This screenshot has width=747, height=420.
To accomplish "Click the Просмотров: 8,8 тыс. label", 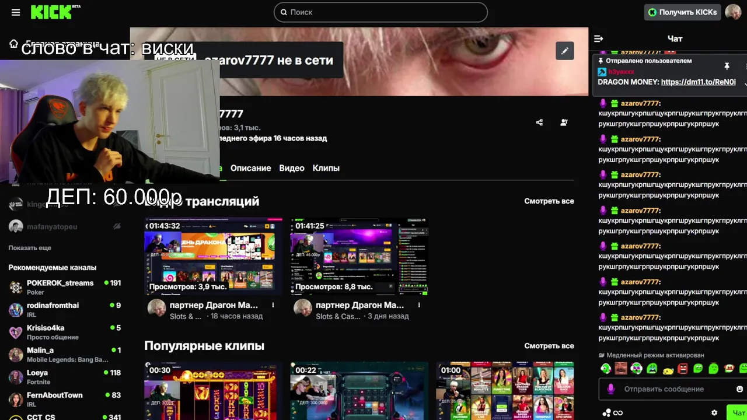I will (334, 287).
